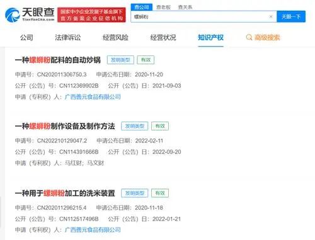This screenshot has width=315, height=240.
Task: Click the 发明类型 tag on first patent
Action: pyautogui.click(x=120, y=60)
